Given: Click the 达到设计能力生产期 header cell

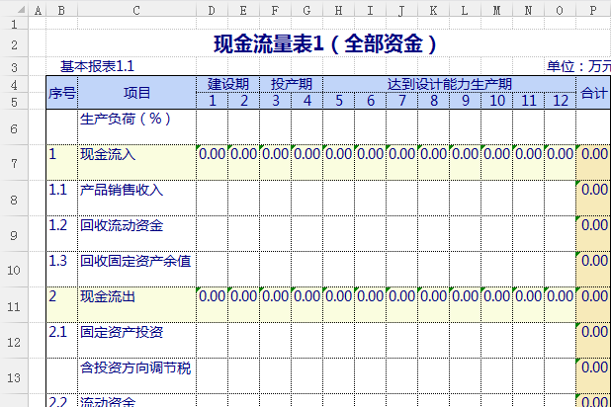Looking at the screenshot, I should click(449, 84).
